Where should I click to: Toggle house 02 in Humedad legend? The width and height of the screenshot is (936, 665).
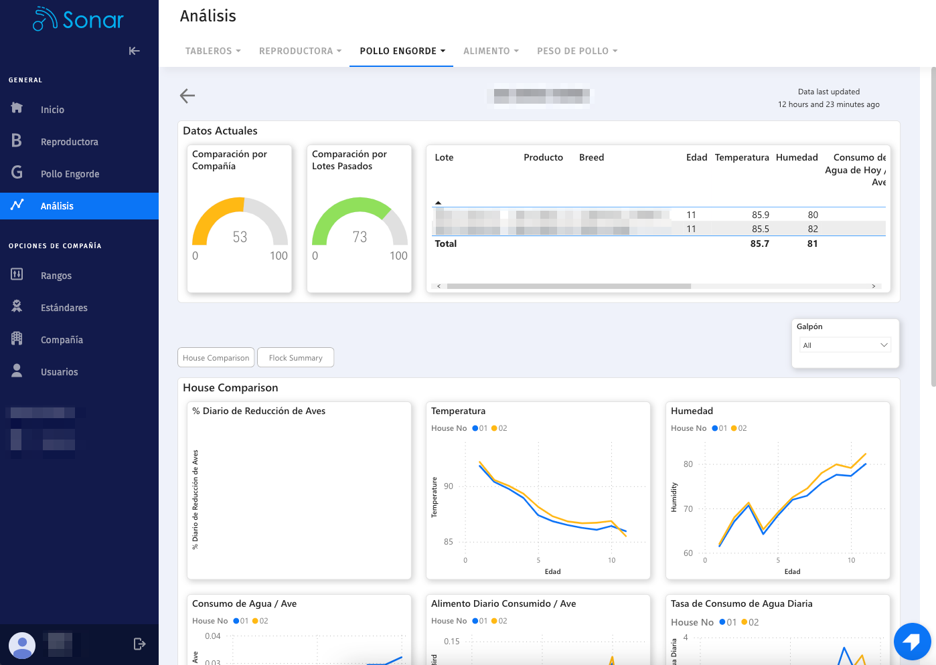(x=739, y=428)
